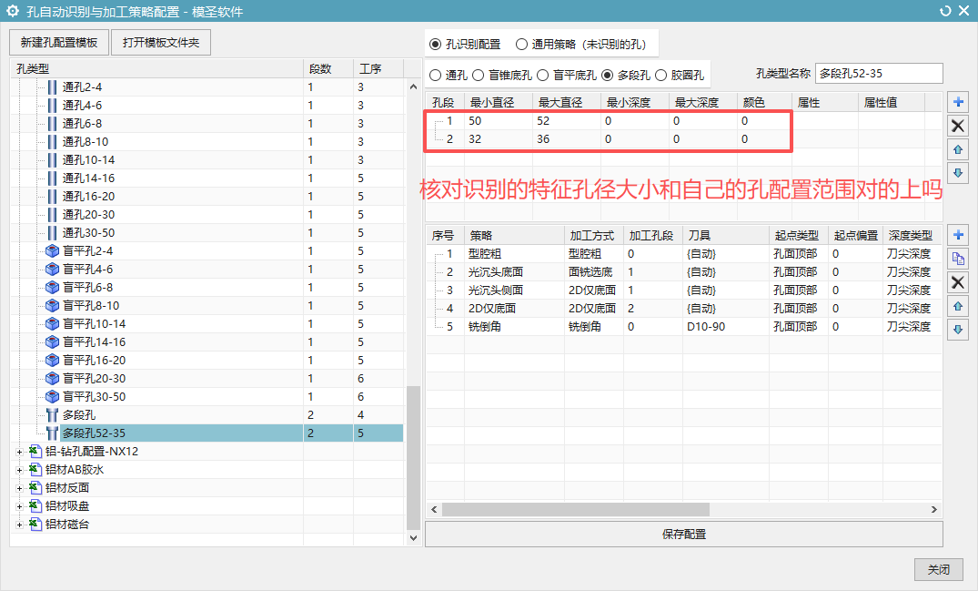Expand the 铝材磁台 tree node

click(x=19, y=525)
